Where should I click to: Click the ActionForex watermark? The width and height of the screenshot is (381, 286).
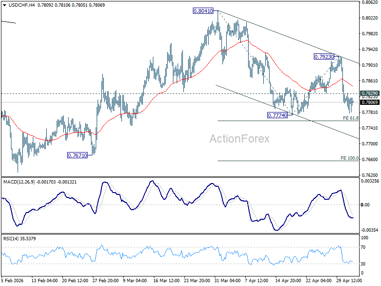pos(240,139)
